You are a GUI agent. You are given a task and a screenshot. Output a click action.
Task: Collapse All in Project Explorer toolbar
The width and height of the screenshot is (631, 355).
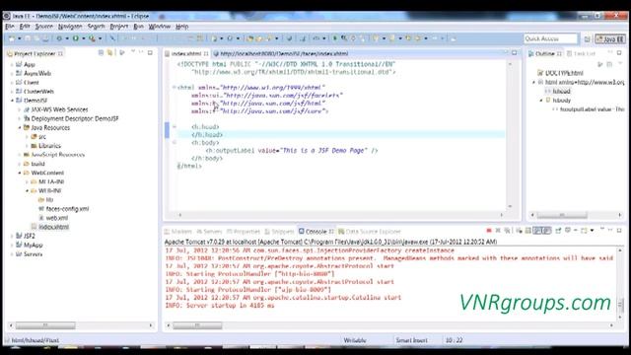pyautogui.click(x=101, y=52)
